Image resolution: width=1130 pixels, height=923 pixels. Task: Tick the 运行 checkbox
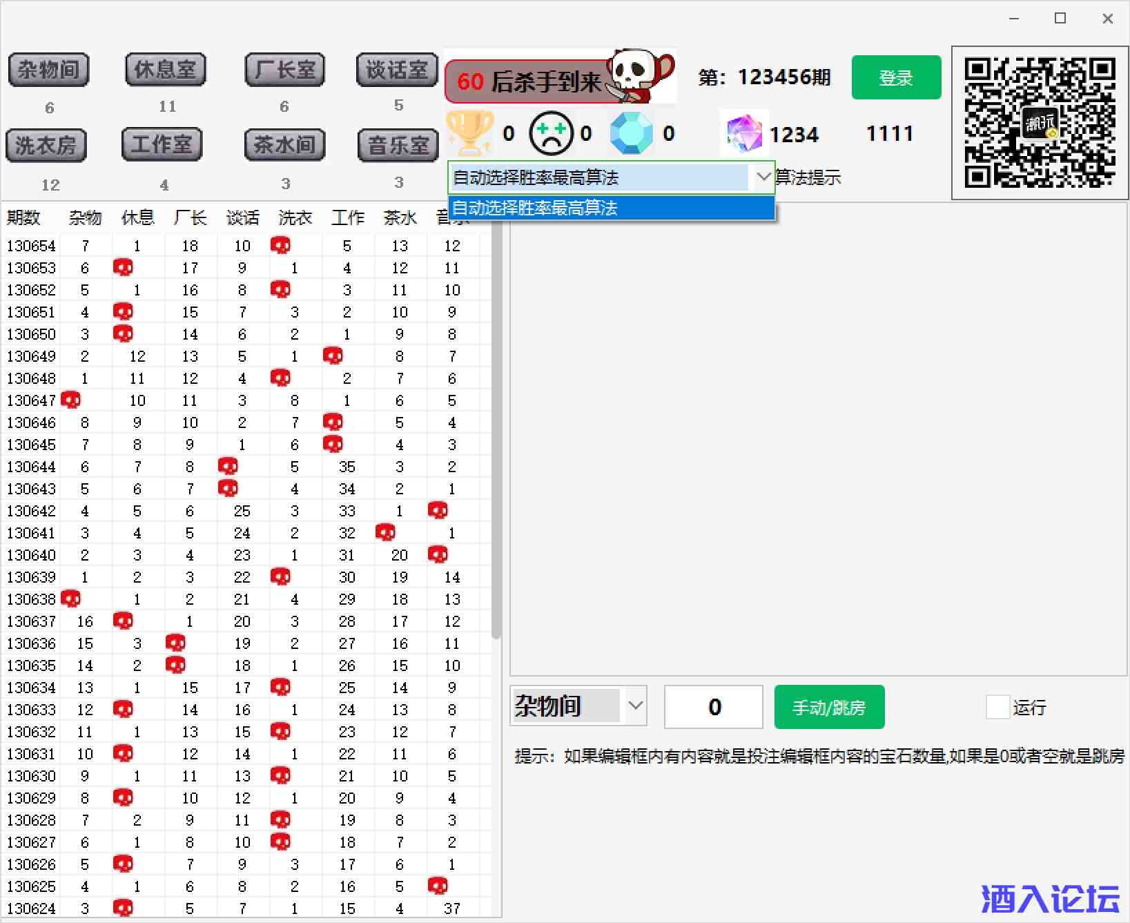click(997, 707)
